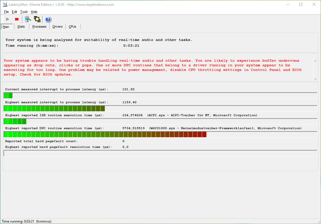Click the empty hard pagefault resolution bar
The image size is (321, 224).
coord(160,153)
